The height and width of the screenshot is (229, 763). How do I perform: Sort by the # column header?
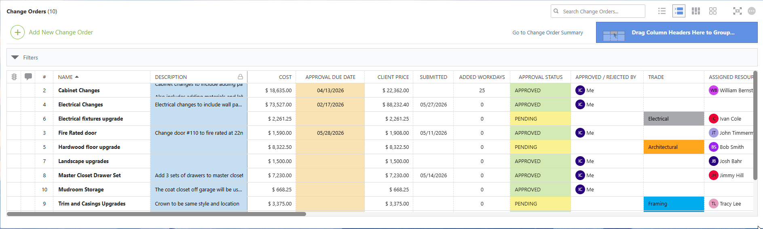point(44,77)
